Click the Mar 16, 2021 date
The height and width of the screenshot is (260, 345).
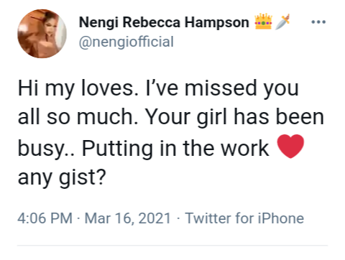pos(127,218)
